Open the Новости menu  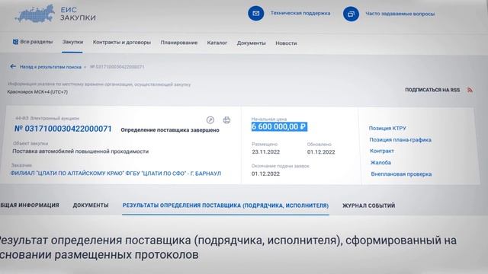pyautogui.click(x=286, y=43)
